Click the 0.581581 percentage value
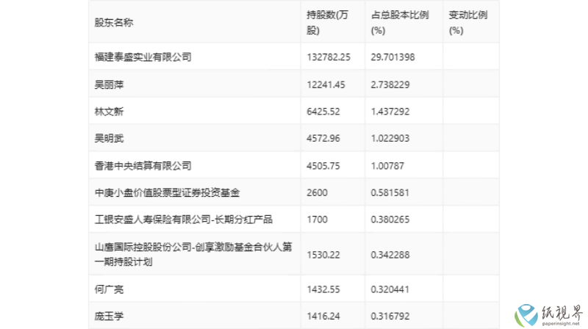Viewport: 588px width, 329px height. pyautogui.click(x=390, y=192)
